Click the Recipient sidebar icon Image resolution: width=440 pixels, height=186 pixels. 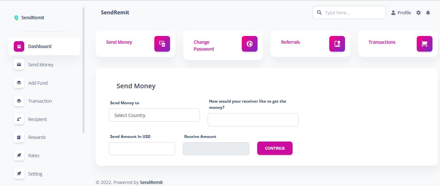tap(19, 119)
